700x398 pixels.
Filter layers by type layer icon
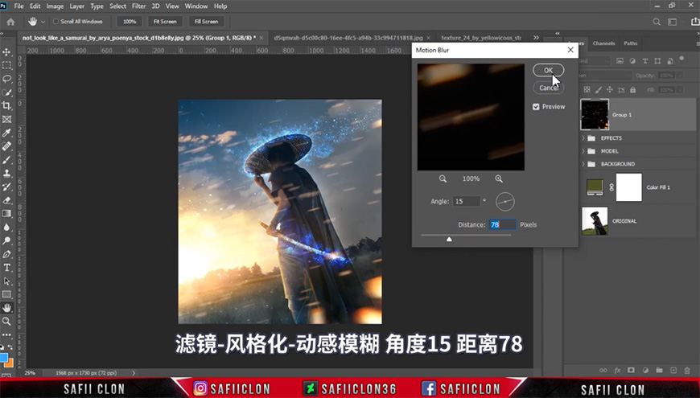[x=645, y=60]
